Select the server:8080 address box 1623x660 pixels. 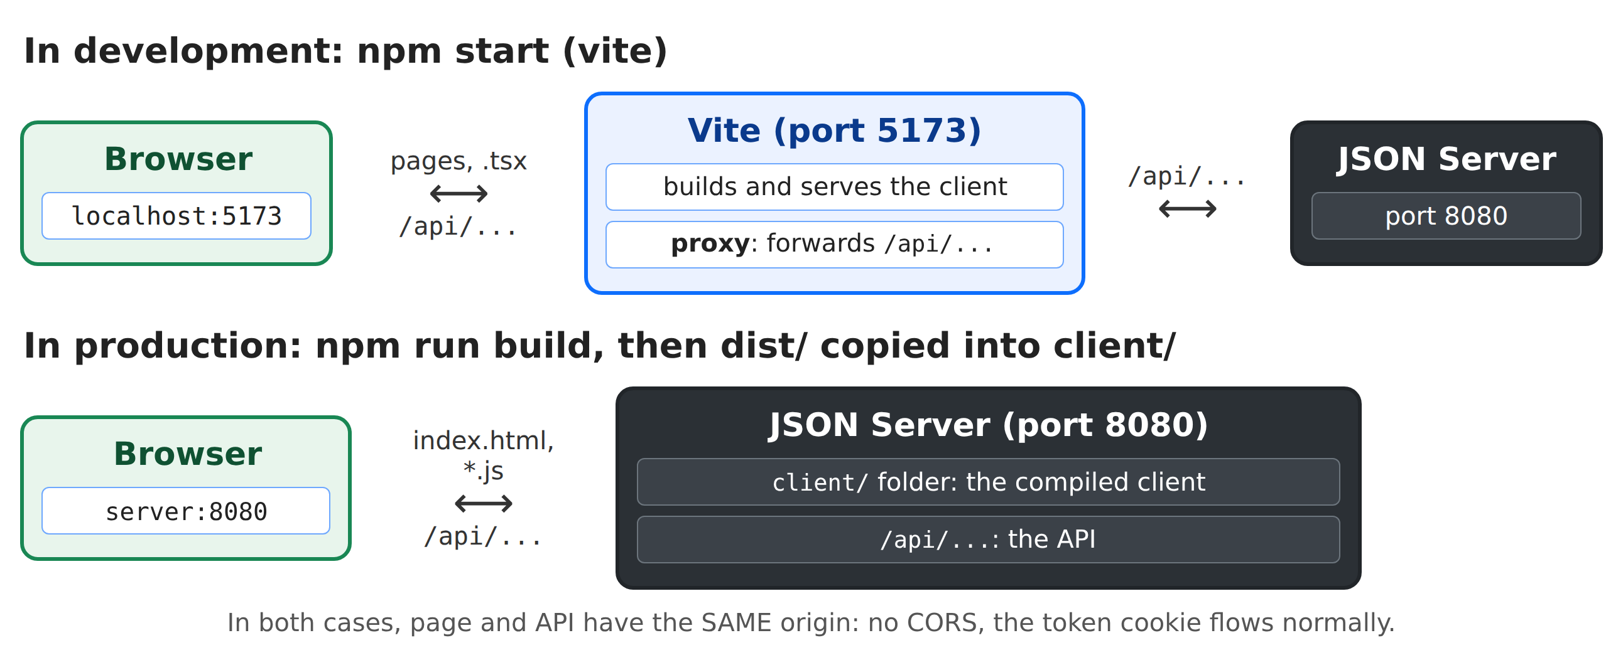click(186, 511)
